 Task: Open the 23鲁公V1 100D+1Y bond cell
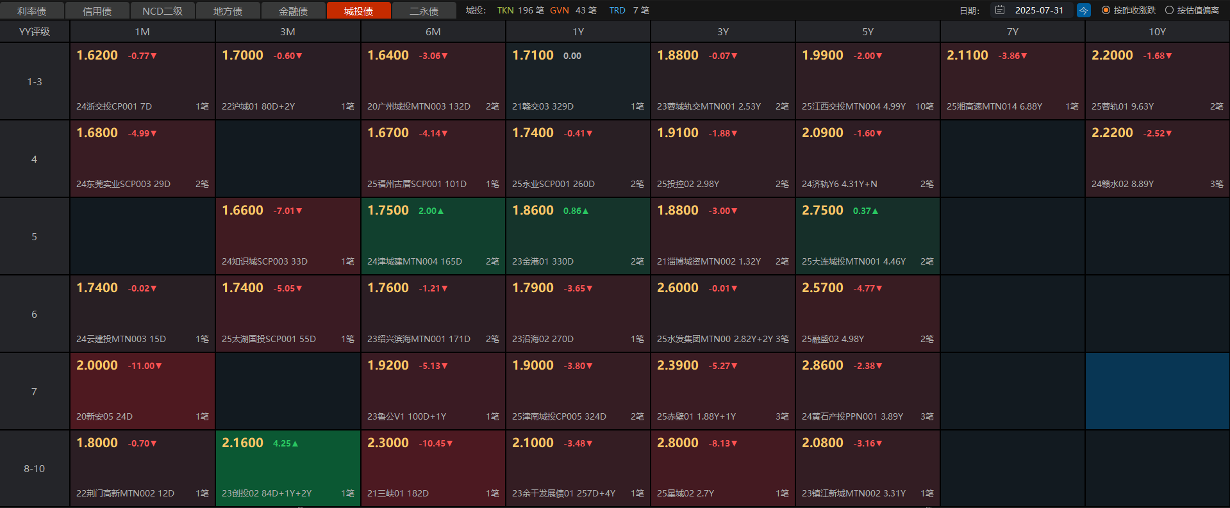coord(433,391)
